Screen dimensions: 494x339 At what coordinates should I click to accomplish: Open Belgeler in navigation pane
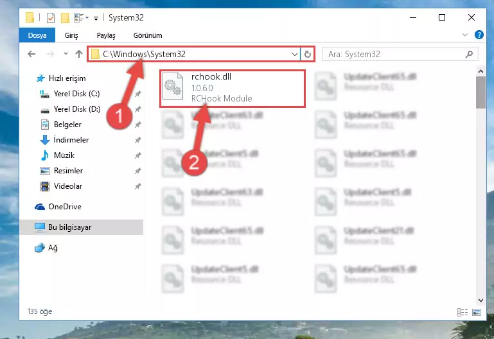(x=61, y=125)
